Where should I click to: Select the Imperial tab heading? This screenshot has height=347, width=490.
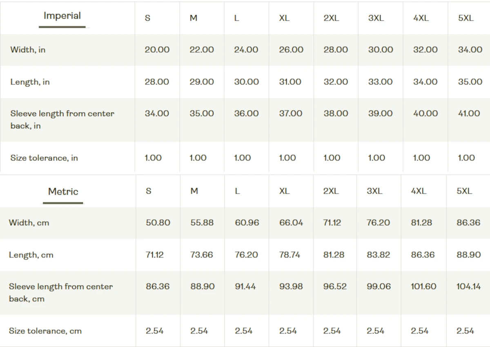click(62, 16)
